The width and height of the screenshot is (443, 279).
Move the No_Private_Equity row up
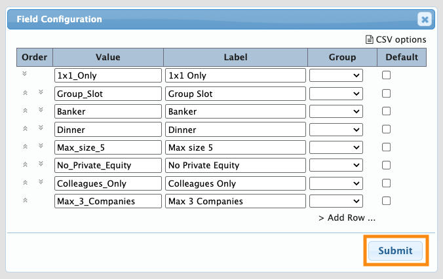coord(25,164)
